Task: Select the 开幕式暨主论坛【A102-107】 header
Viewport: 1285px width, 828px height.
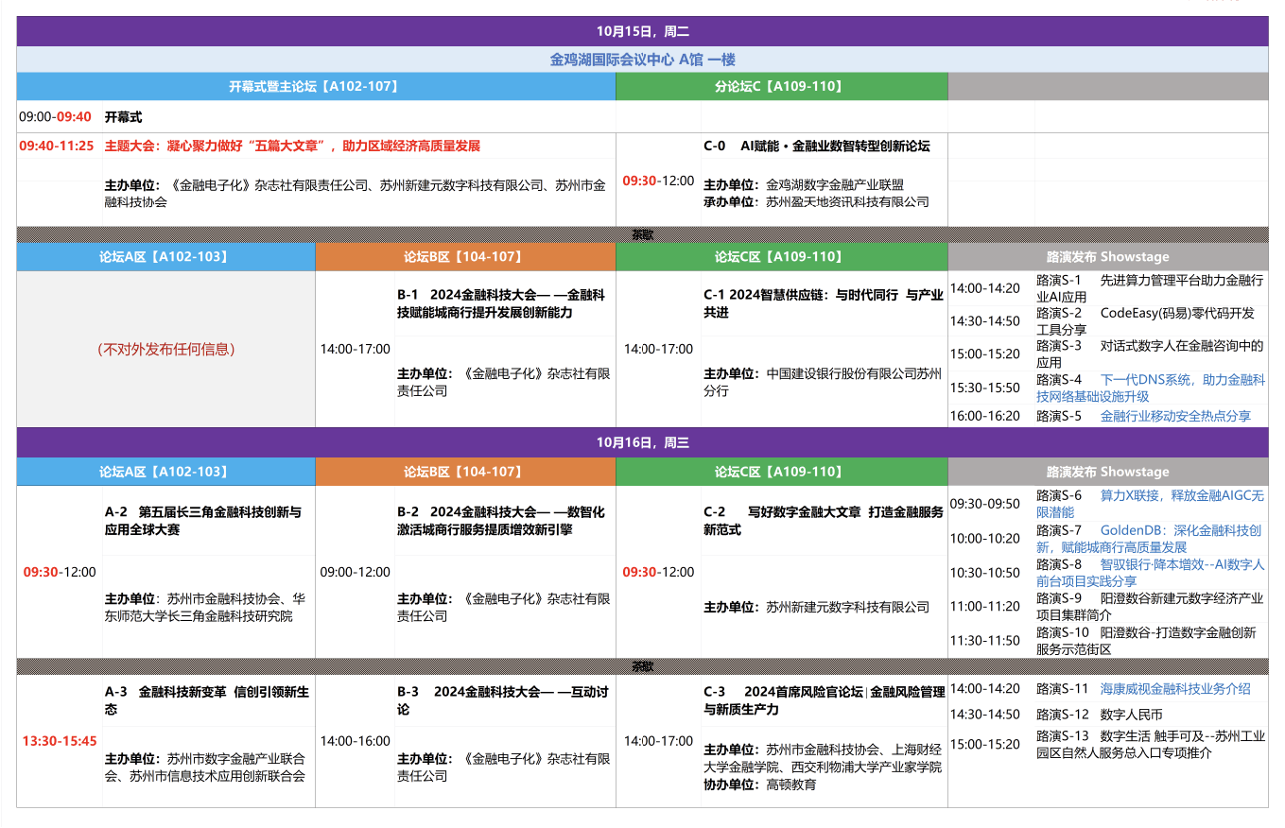Action: coord(316,86)
